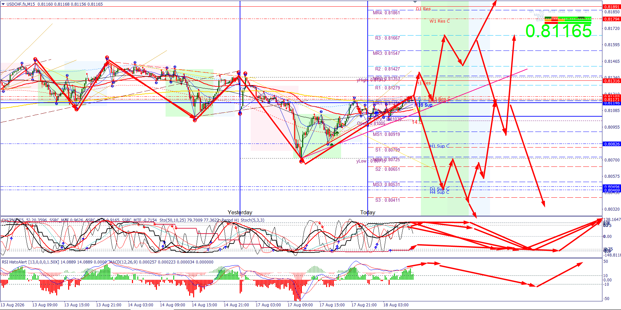
Task: Select the MR4: 0.81861 pivot label
Action: 386,13
